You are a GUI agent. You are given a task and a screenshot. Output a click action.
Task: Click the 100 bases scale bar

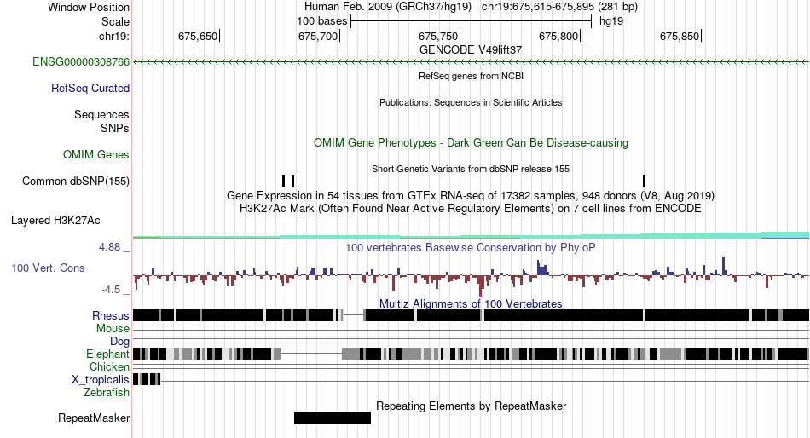[x=471, y=21]
